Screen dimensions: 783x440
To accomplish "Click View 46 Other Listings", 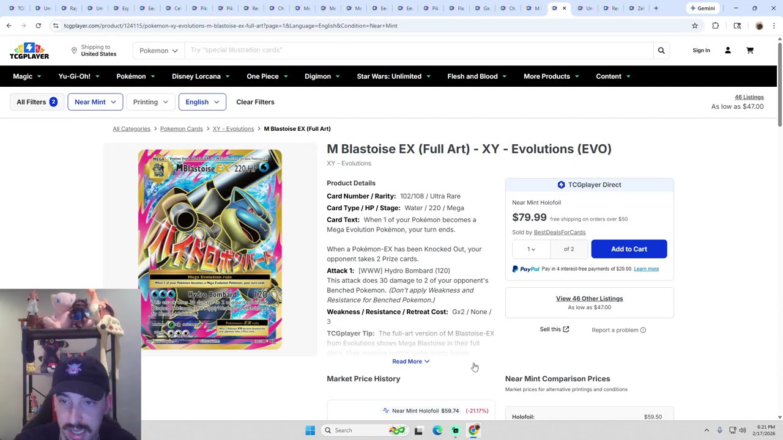I will tap(589, 299).
